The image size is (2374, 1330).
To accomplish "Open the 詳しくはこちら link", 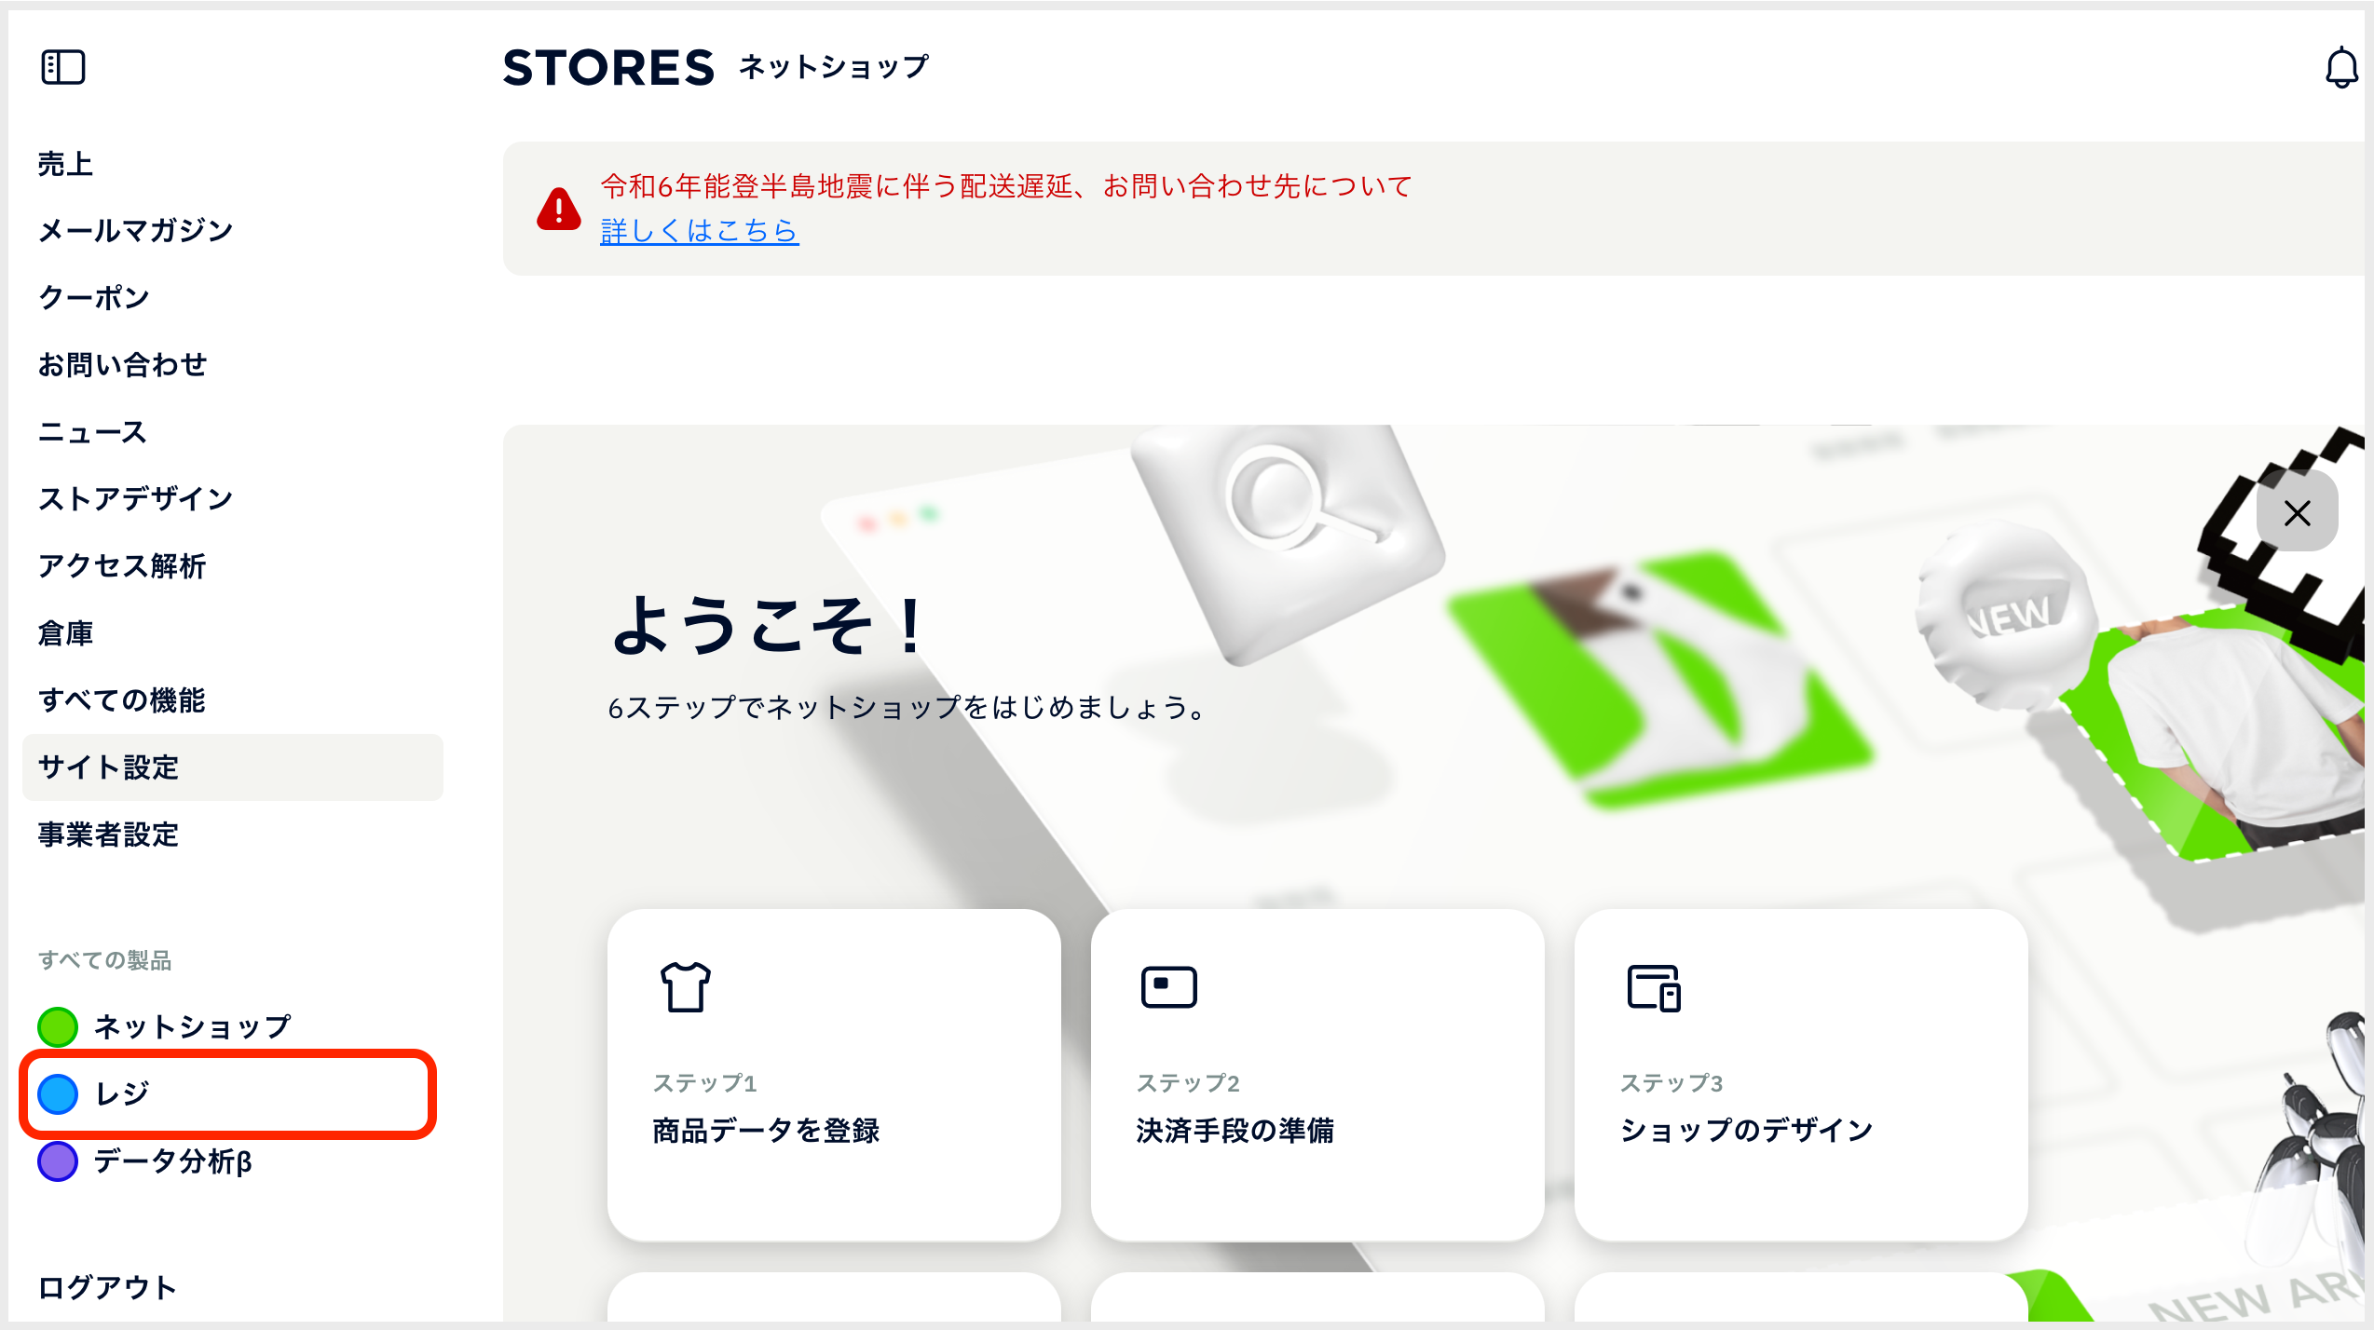I will 700,230.
